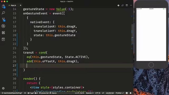Screen dimensions: 169x95
Task: Click translationX on line 18
Action: [44, 26]
